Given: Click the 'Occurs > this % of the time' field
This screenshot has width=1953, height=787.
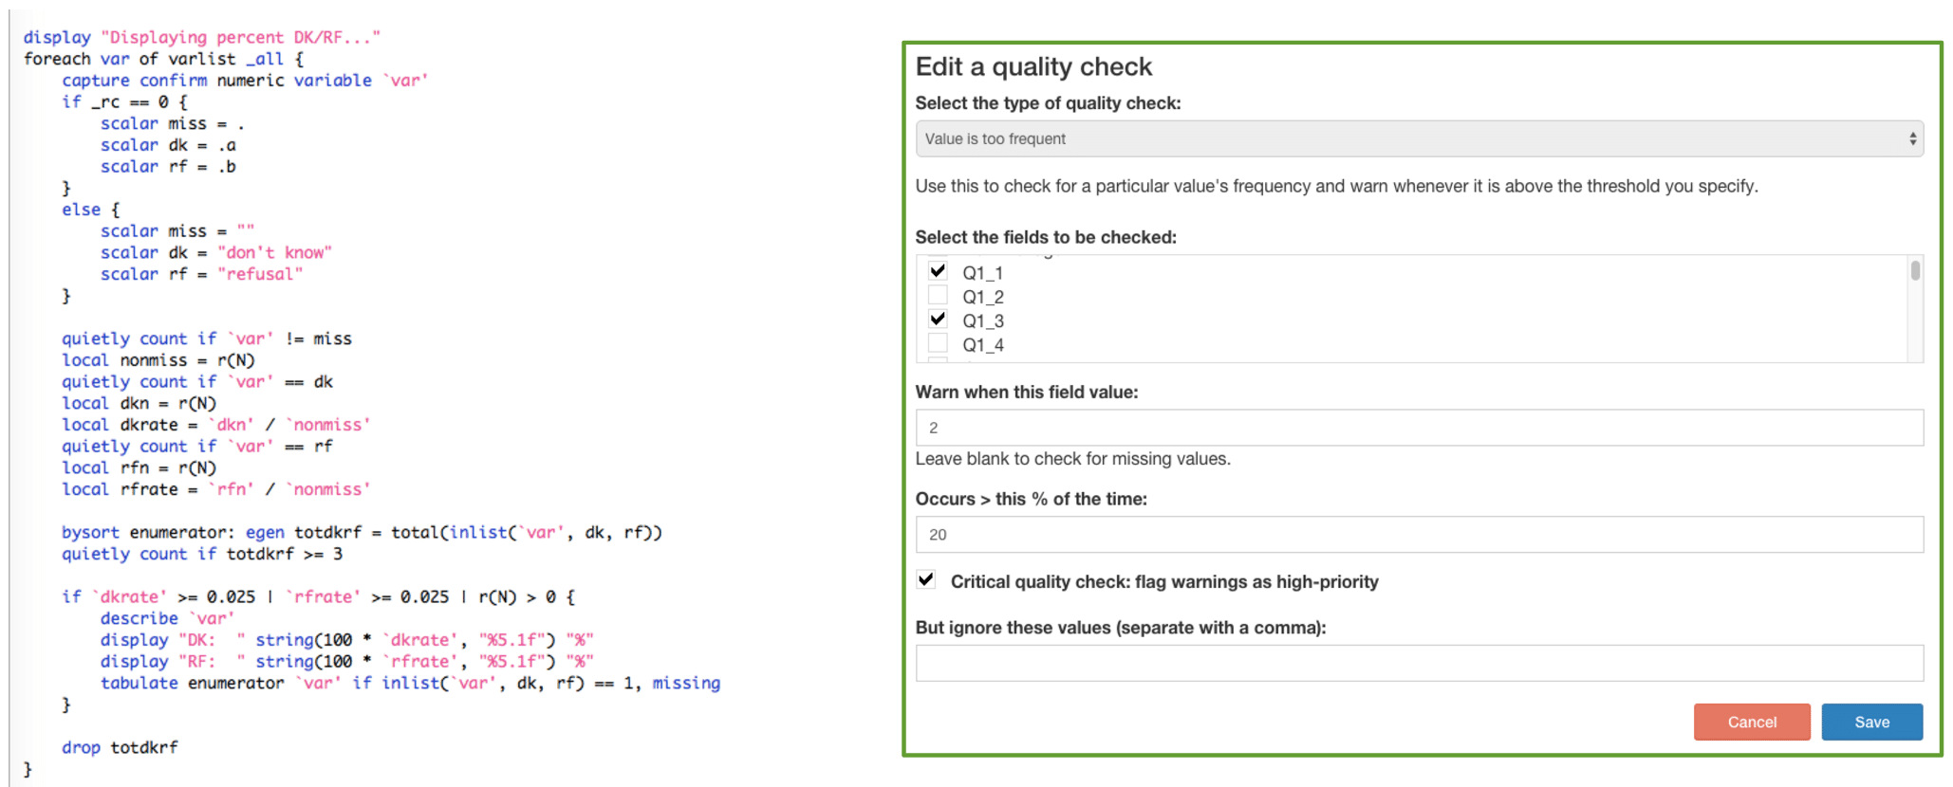Looking at the screenshot, I should [x=1419, y=535].
